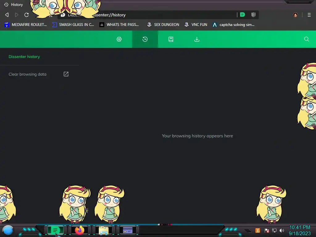316x237 pixels.
Task: Open the network tray icon
Action: coord(274,230)
